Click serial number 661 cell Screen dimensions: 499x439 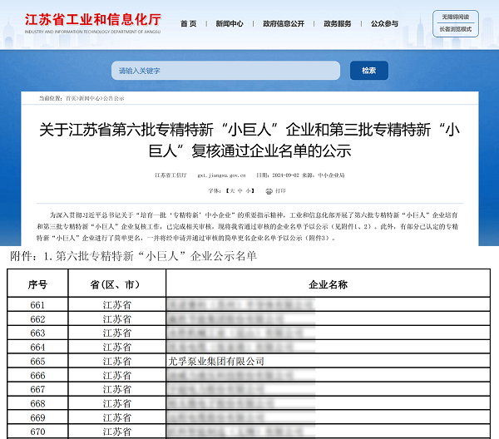click(x=37, y=305)
